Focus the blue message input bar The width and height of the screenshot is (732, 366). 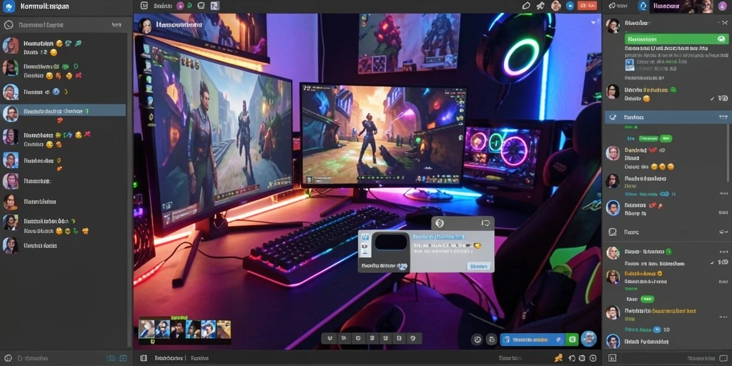click(x=532, y=340)
